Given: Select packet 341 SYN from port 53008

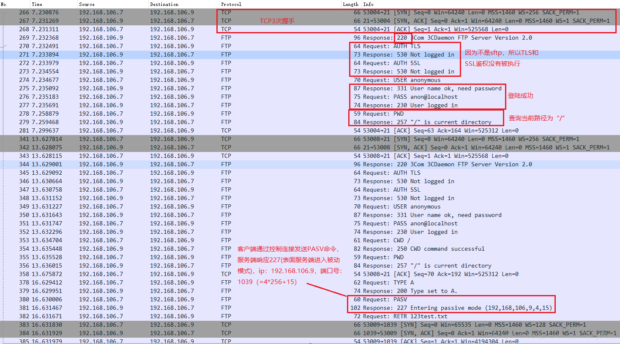Looking at the screenshot, I should pyautogui.click(x=310, y=139).
